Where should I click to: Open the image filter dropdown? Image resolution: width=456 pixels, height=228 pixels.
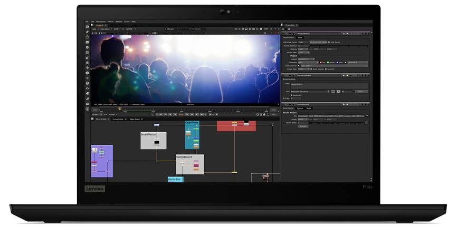303,69
